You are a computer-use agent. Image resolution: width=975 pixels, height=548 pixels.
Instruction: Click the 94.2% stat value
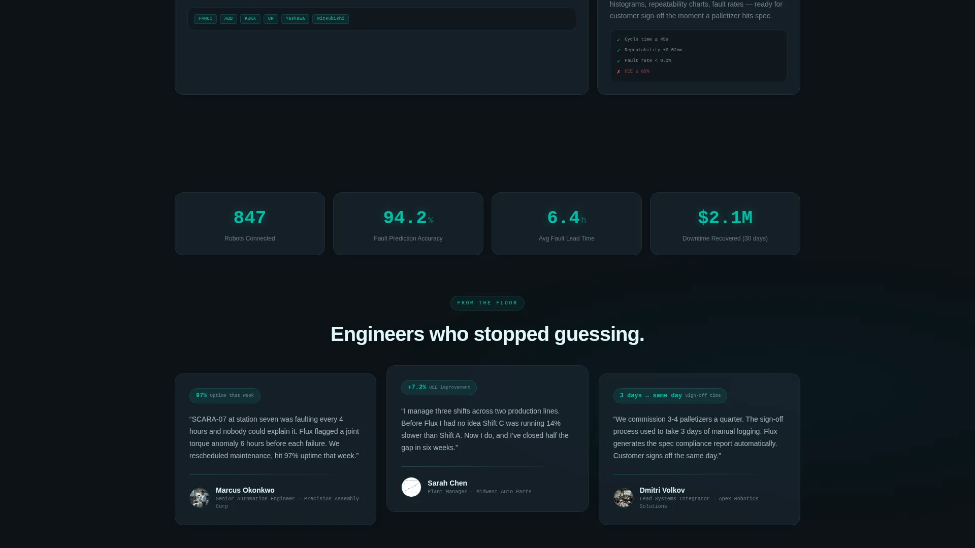[x=408, y=218]
